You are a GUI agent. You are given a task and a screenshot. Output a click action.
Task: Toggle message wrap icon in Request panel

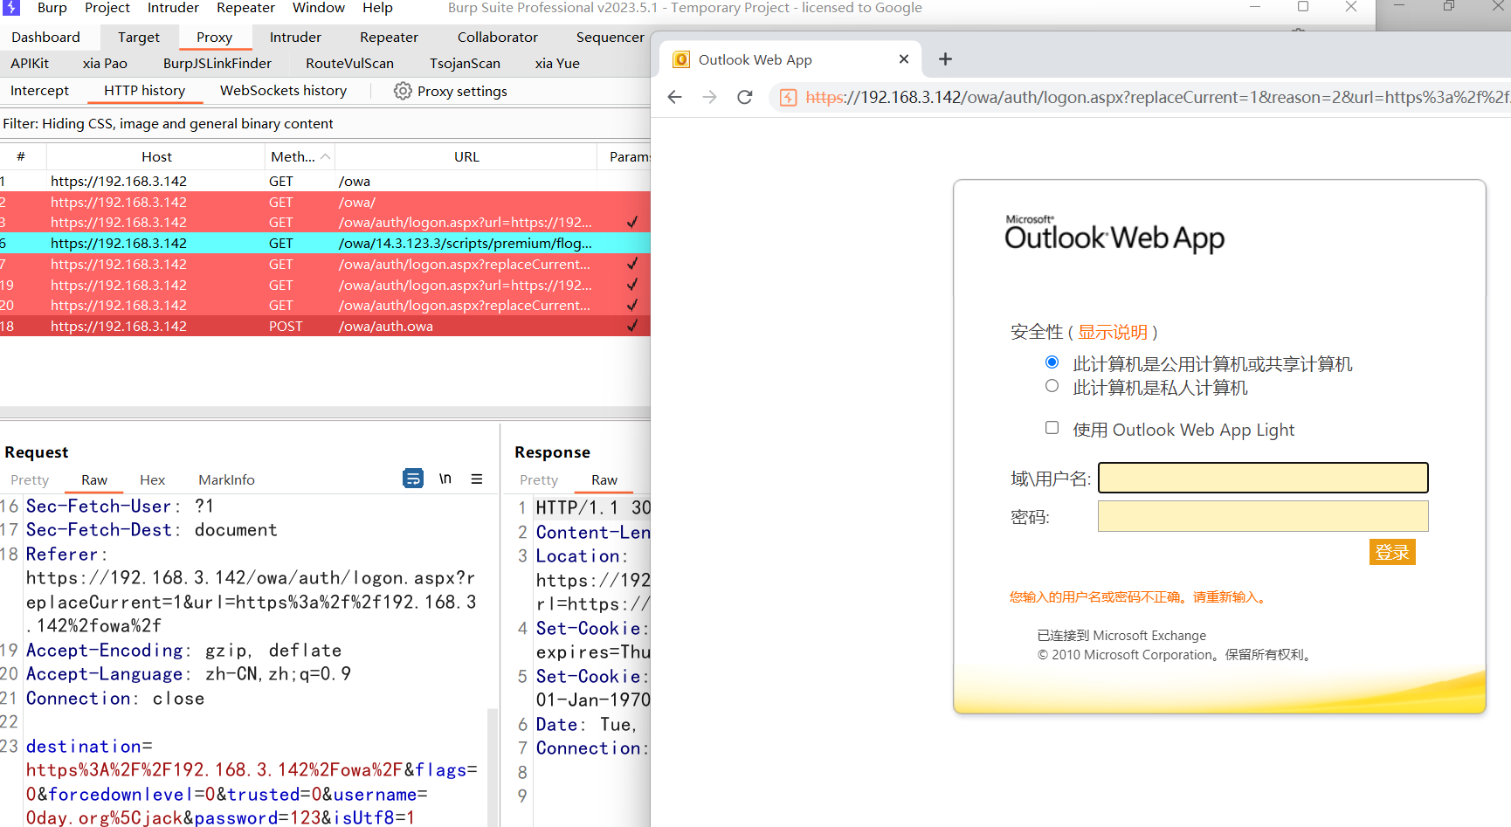point(413,479)
